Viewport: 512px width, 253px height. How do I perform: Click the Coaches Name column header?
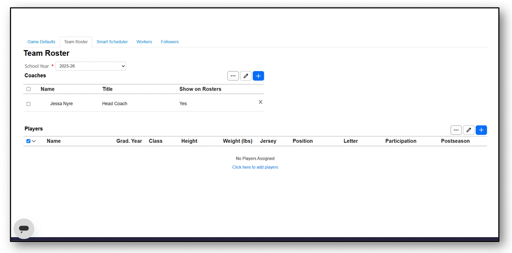[x=48, y=89]
